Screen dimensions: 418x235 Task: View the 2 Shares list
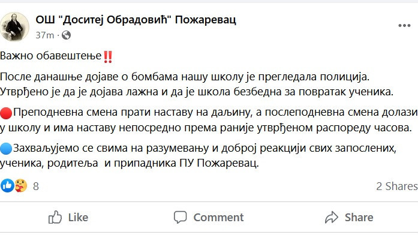click(396, 186)
